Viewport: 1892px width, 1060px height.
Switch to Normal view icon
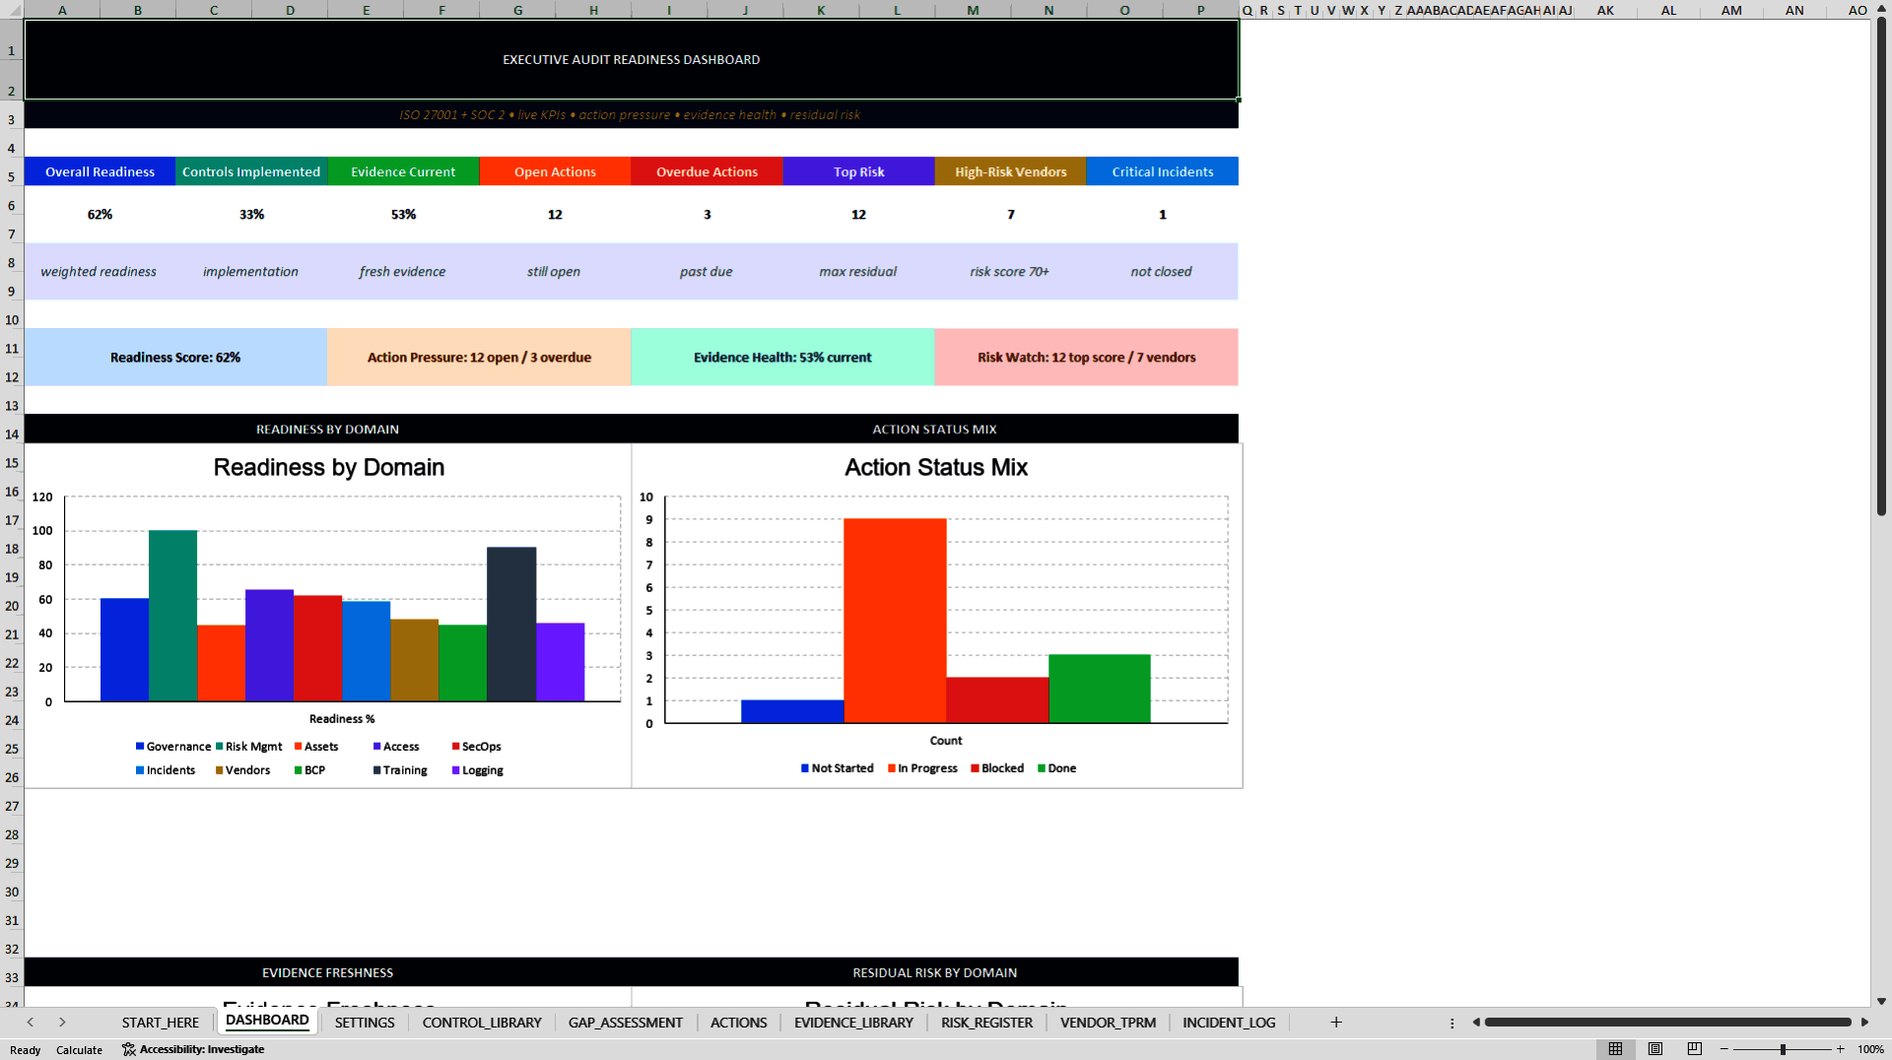click(x=1615, y=1049)
